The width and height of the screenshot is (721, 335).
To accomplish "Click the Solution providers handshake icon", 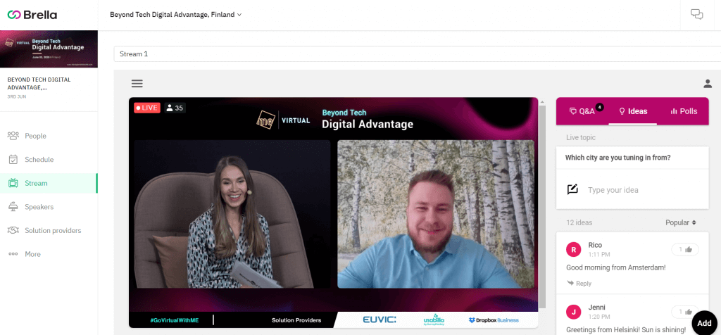I will coord(13,230).
